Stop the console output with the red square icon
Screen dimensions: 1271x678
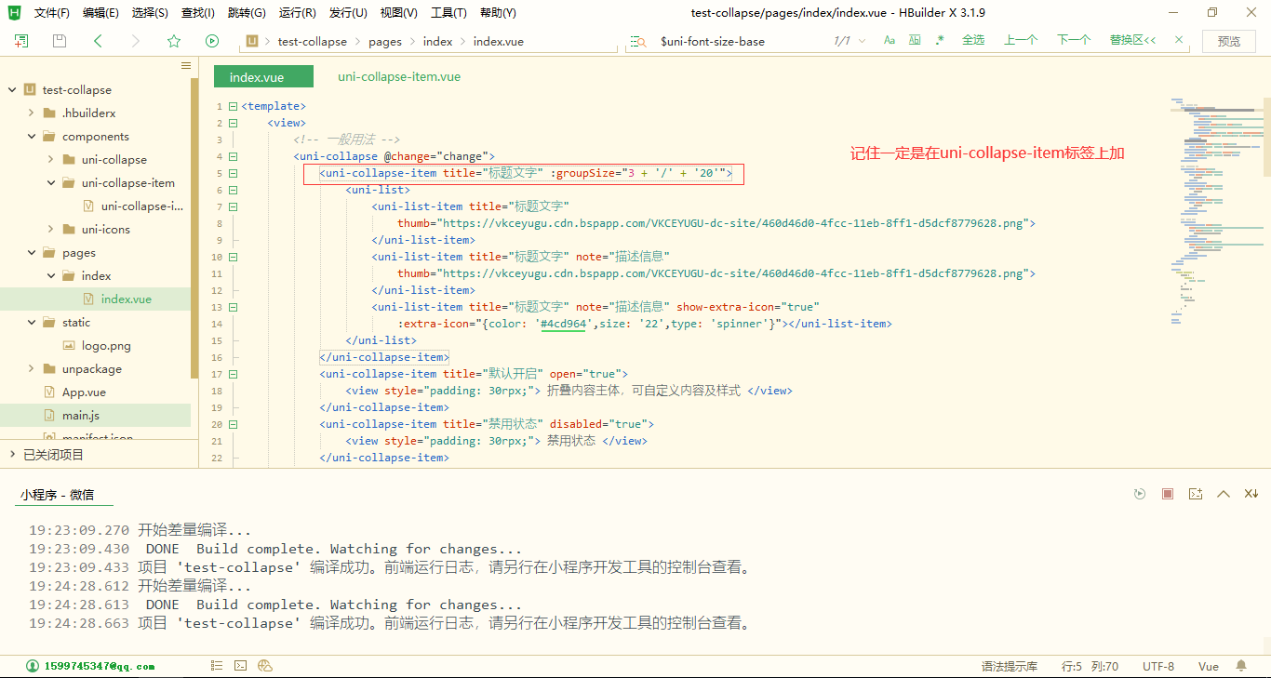click(1167, 494)
